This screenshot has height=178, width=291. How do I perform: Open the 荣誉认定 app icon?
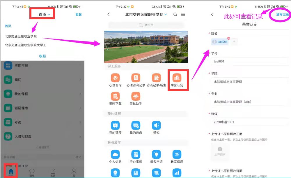(177, 78)
